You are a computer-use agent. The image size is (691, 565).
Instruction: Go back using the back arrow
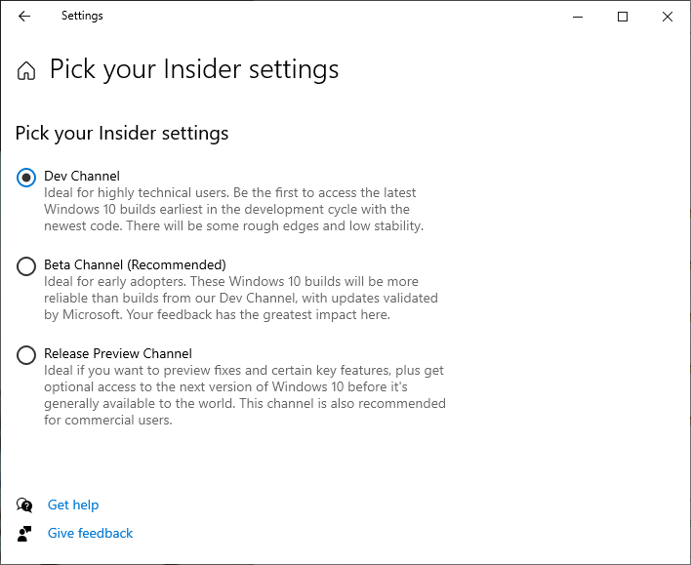pos(24,17)
